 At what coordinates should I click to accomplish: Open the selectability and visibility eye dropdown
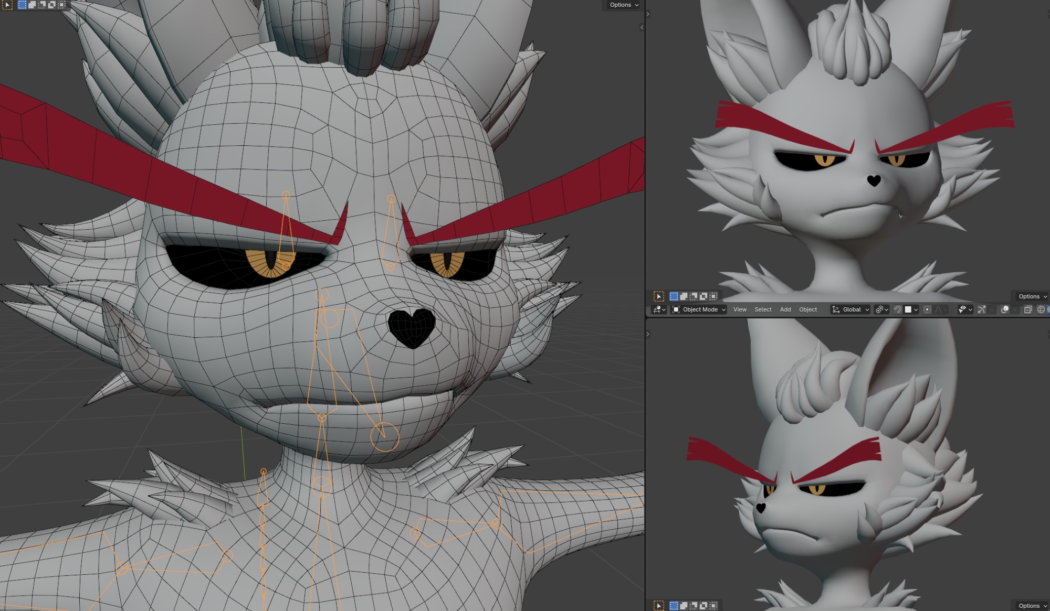click(x=965, y=309)
